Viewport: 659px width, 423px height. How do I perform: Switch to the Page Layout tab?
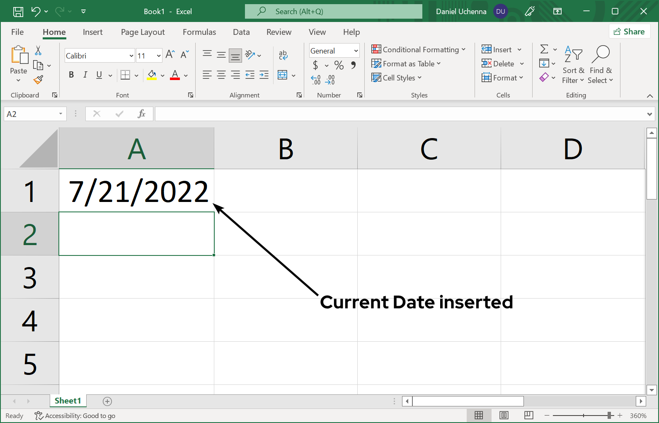pos(143,32)
